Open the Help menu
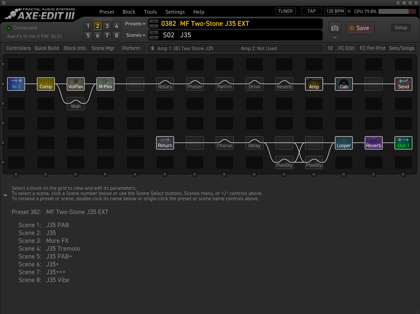 (x=199, y=12)
